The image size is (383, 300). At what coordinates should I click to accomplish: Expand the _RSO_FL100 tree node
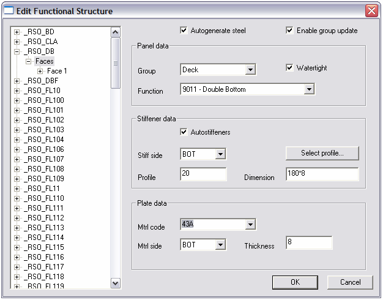tap(17, 100)
